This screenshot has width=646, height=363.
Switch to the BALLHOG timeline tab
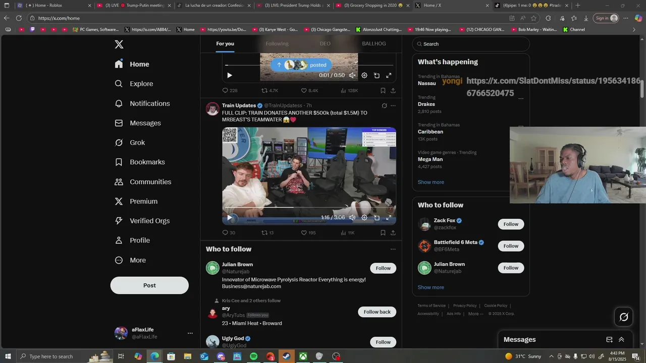point(374,44)
